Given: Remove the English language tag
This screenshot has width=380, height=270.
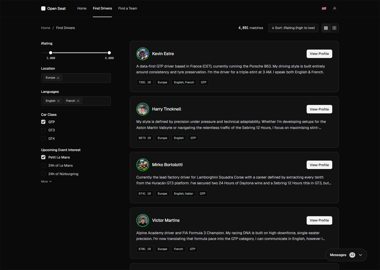Looking at the screenshot, I should pos(59,101).
